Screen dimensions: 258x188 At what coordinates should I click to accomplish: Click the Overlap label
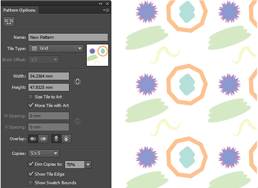pyautogui.click(x=18, y=139)
